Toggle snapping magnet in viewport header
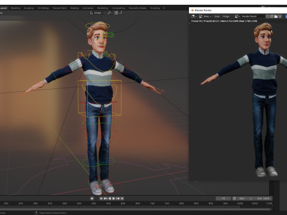Screen dimensions: 287x215 click(116, 13)
